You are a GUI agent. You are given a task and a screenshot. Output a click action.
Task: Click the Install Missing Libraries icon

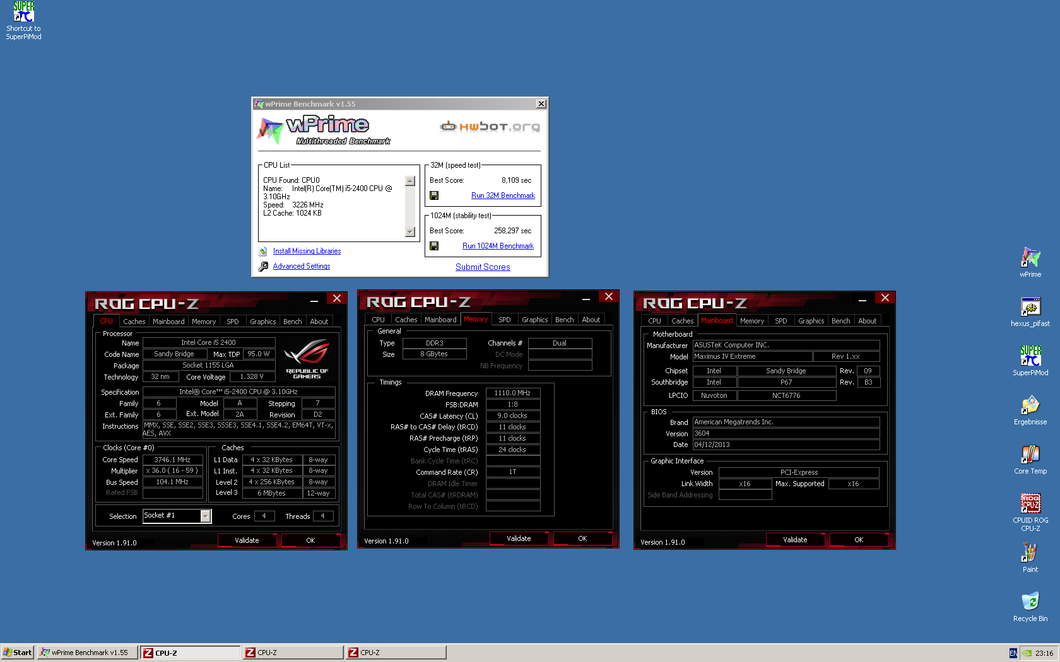point(263,251)
